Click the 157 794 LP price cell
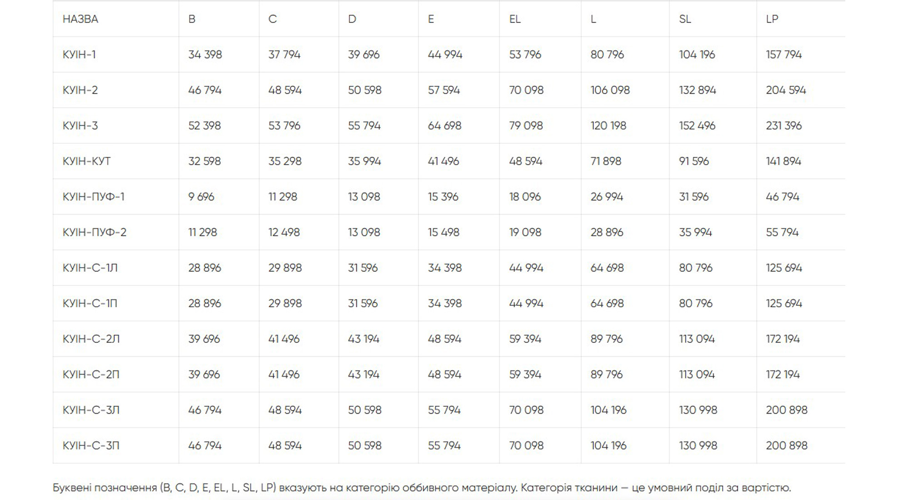The image size is (898, 500). click(783, 55)
